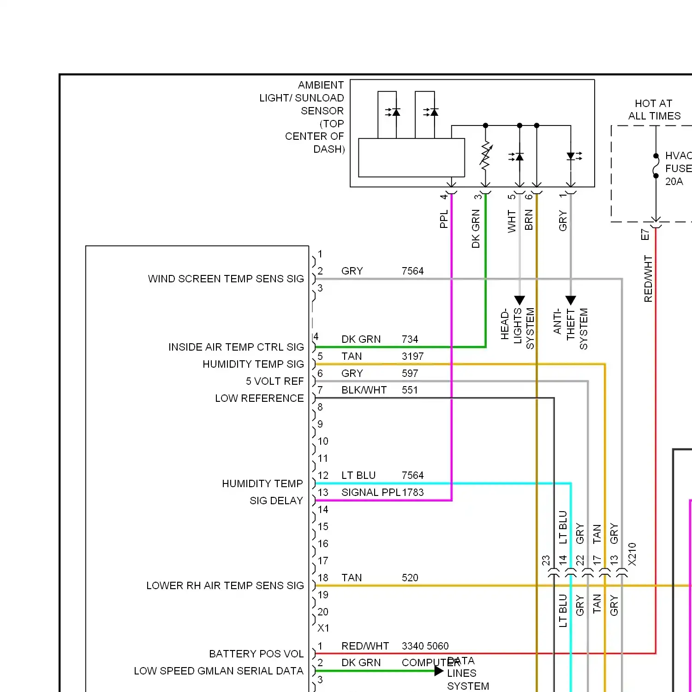Select the circuit numbers 3340 5060
Viewport: 692px width, 692px height.
click(425, 646)
